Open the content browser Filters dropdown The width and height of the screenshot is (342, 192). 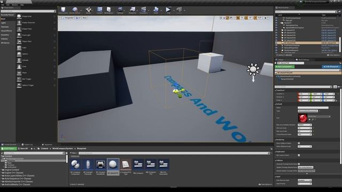coord(74,153)
